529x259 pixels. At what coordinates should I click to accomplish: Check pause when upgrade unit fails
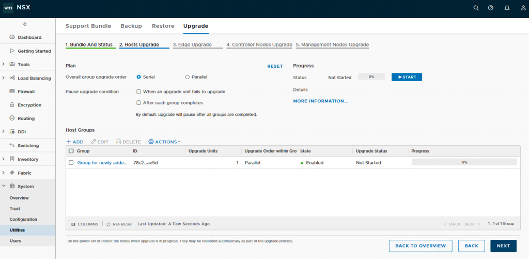tap(138, 92)
